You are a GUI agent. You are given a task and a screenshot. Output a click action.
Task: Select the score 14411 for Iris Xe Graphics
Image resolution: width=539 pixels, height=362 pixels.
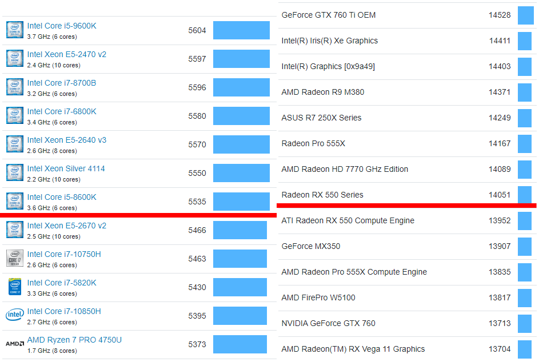[500, 41]
